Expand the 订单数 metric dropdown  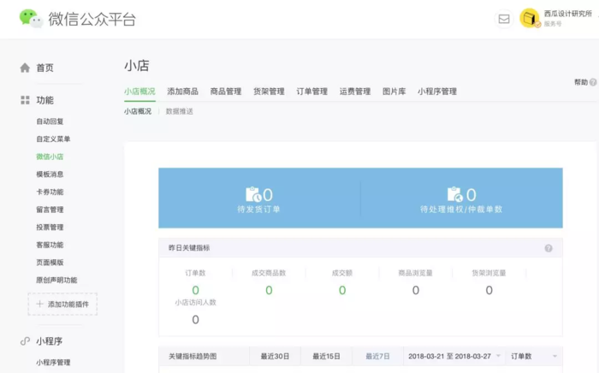coord(534,356)
